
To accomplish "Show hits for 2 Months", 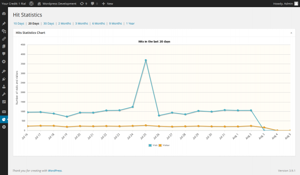I will point(64,24).
